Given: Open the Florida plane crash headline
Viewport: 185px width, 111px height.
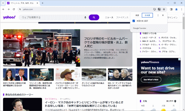Looking at the screenshot, I should coord(106,42).
